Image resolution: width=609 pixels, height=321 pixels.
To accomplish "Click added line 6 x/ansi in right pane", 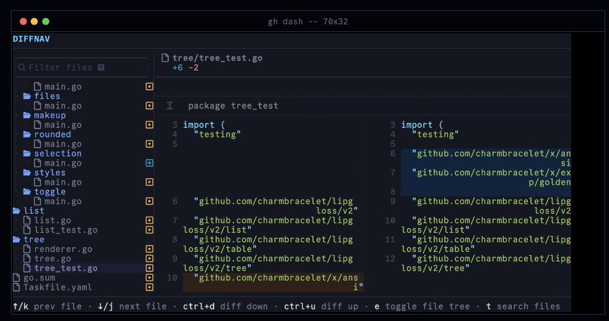I will point(486,159).
